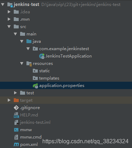Expand the test folder arrow
This screenshot has width=132, height=148.
[16, 93]
